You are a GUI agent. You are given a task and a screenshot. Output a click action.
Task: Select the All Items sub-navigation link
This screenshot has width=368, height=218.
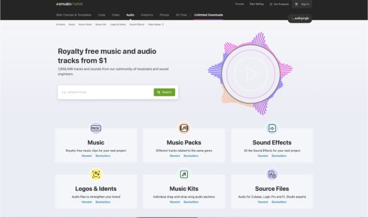(60, 25)
